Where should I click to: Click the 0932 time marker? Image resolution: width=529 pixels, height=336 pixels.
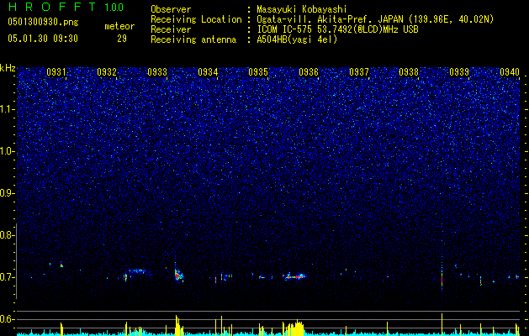point(107,72)
